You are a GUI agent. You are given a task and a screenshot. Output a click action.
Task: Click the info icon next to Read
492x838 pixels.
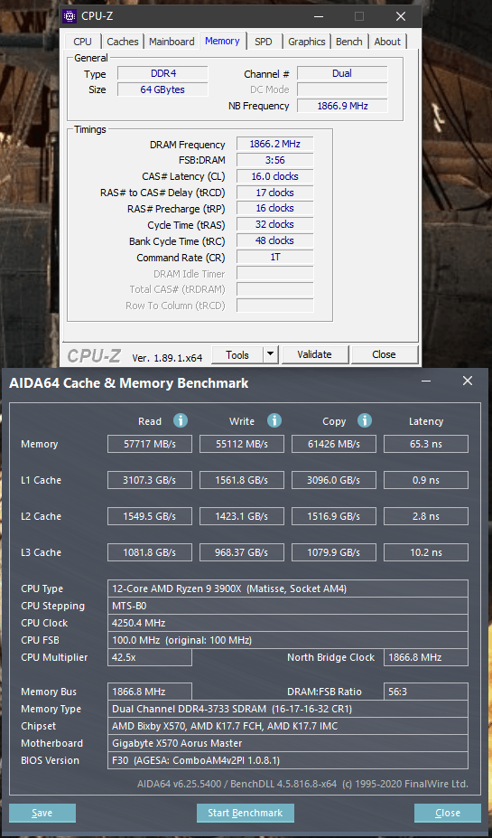[181, 420]
